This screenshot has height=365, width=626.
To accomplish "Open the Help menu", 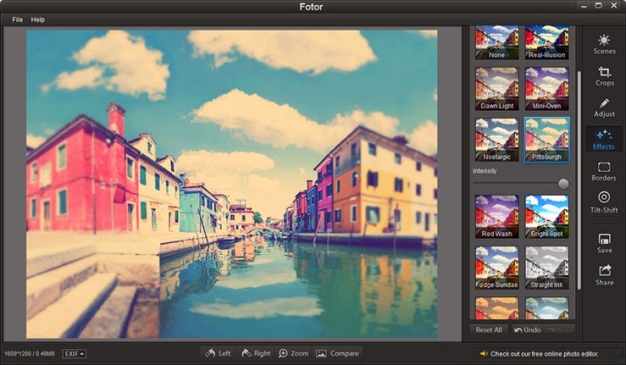I will [x=38, y=19].
